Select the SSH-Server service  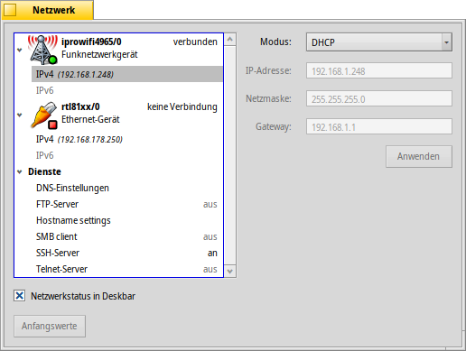point(118,253)
